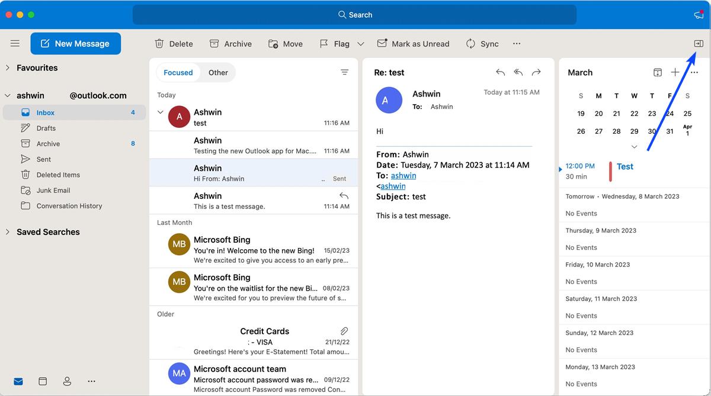This screenshot has width=711, height=396.
Task: Delete the selected email using the toolbar
Action: (x=174, y=43)
